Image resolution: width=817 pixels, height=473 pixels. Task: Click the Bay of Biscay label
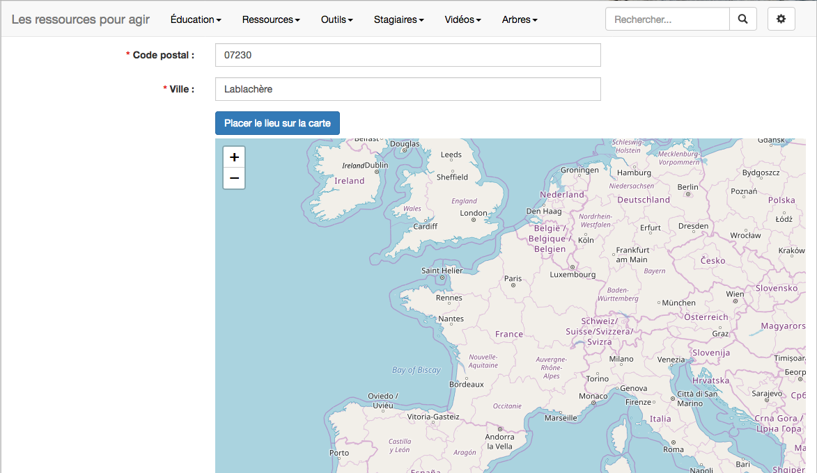click(x=417, y=370)
